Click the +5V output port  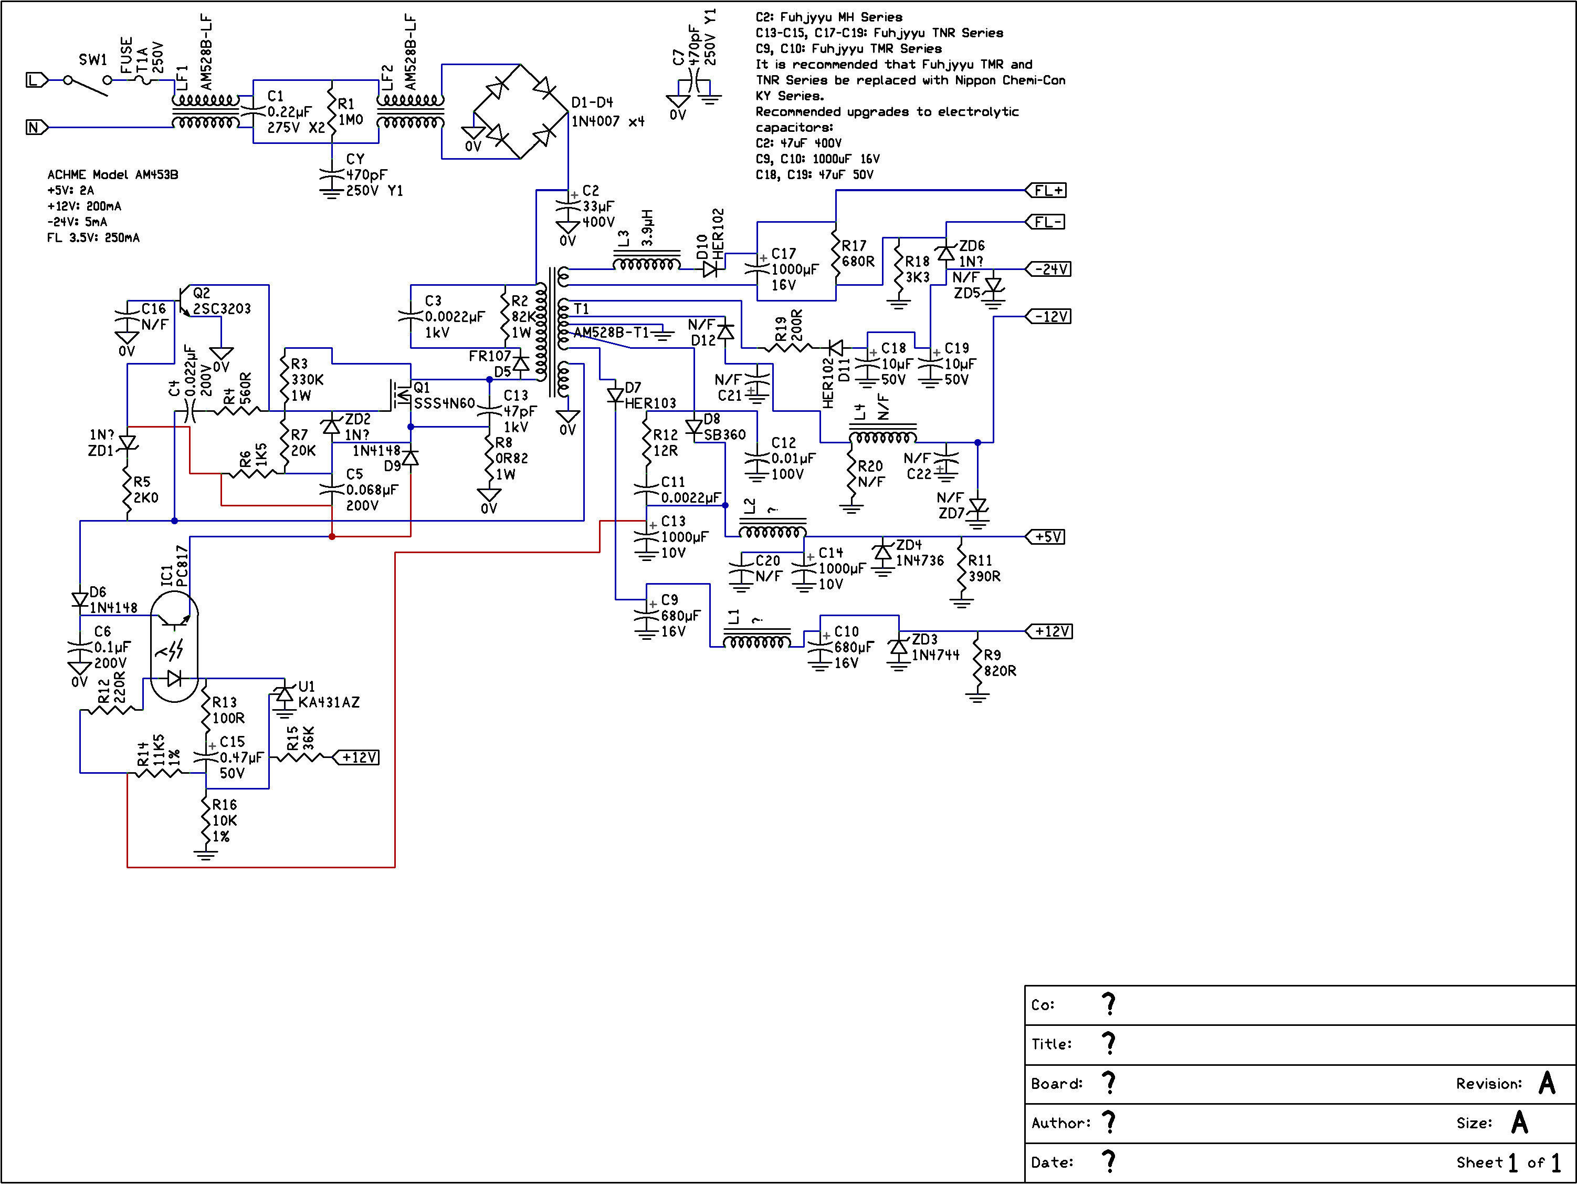pos(1045,537)
